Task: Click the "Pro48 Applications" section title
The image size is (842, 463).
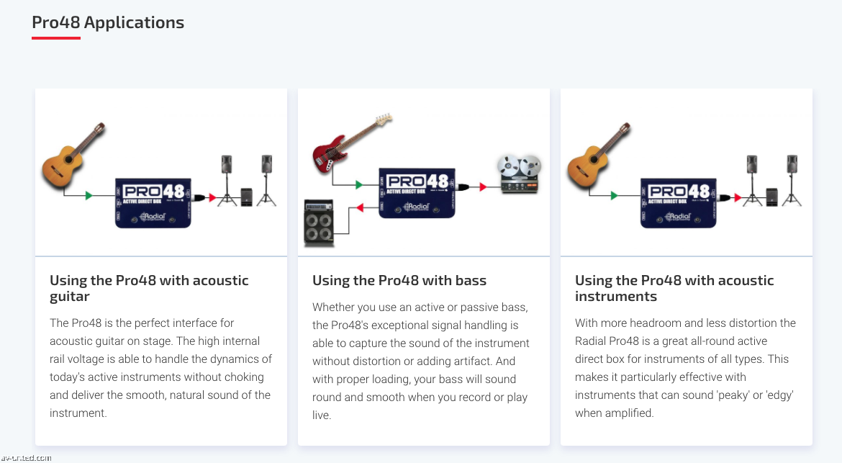Action: [x=108, y=23]
